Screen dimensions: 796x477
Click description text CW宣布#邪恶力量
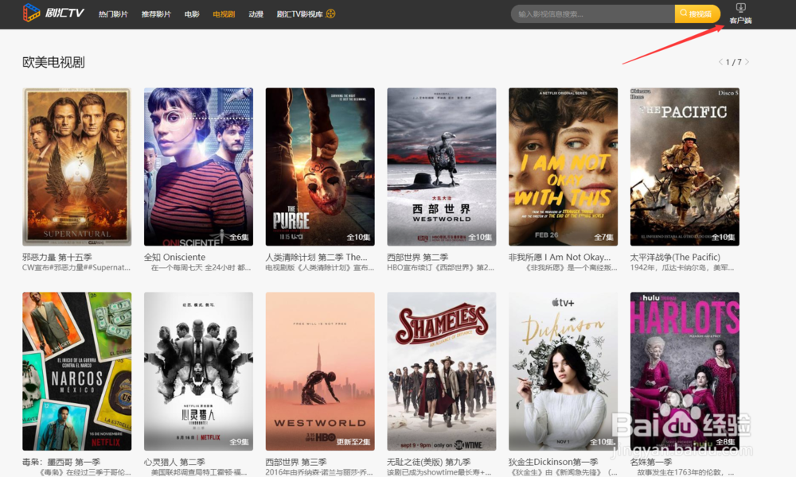pyautogui.click(x=76, y=268)
